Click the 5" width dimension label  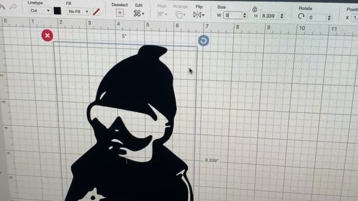pos(124,36)
